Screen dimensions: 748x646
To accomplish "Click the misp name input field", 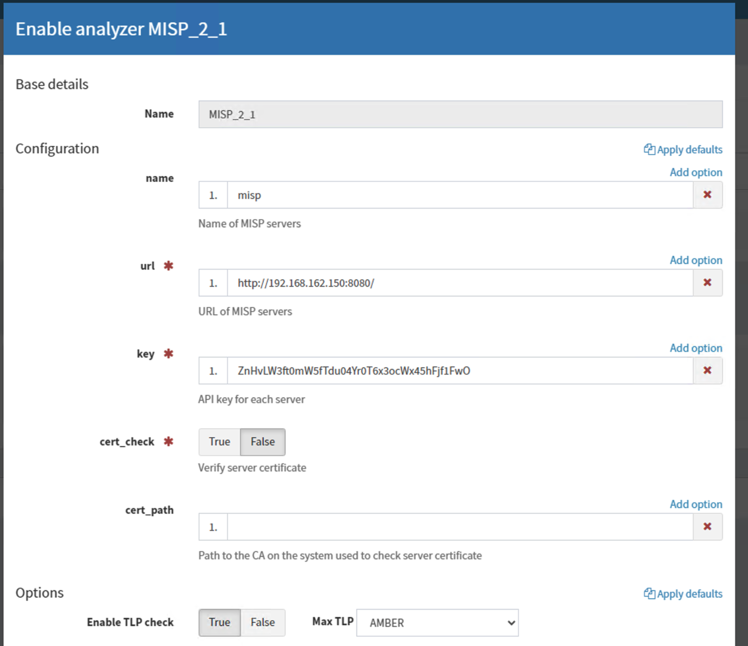I will (460, 195).
